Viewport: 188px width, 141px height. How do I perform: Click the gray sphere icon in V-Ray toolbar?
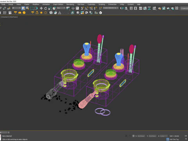78,13
